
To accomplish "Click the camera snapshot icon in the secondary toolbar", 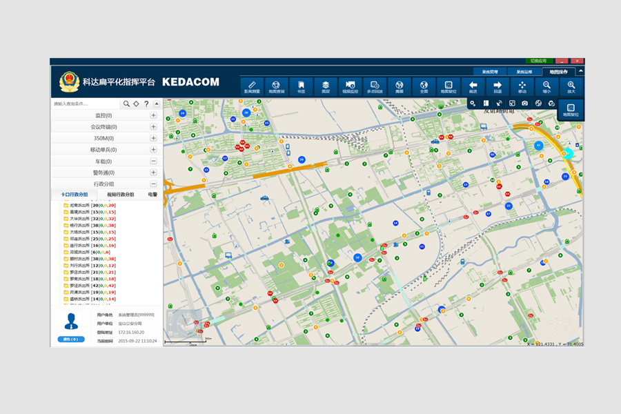I will (x=525, y=103).
